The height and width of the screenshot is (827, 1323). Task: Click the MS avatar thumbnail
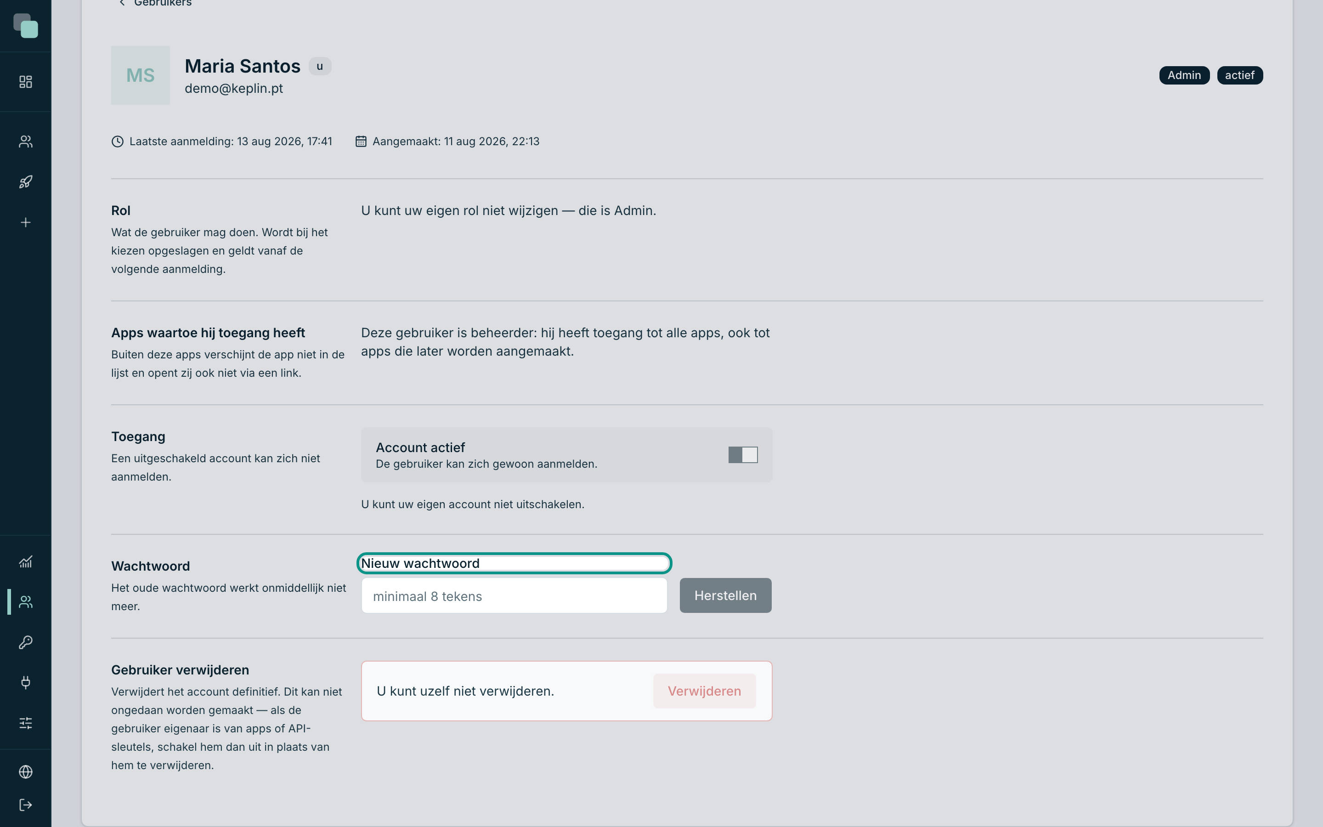141,75
